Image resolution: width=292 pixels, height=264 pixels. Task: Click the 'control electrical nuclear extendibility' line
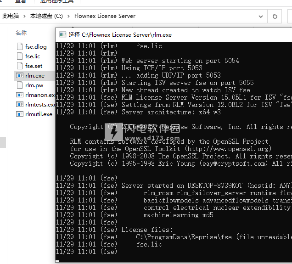pyautogui.click(x=218, y=208)
